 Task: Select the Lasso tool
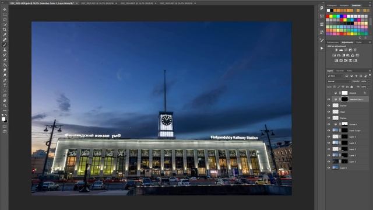(x=5, y=19)
